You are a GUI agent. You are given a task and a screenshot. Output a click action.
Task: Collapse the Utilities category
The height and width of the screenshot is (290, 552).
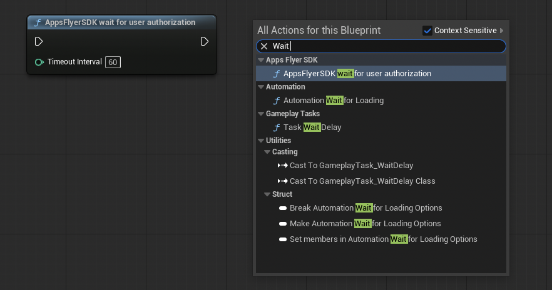[261, 141]
